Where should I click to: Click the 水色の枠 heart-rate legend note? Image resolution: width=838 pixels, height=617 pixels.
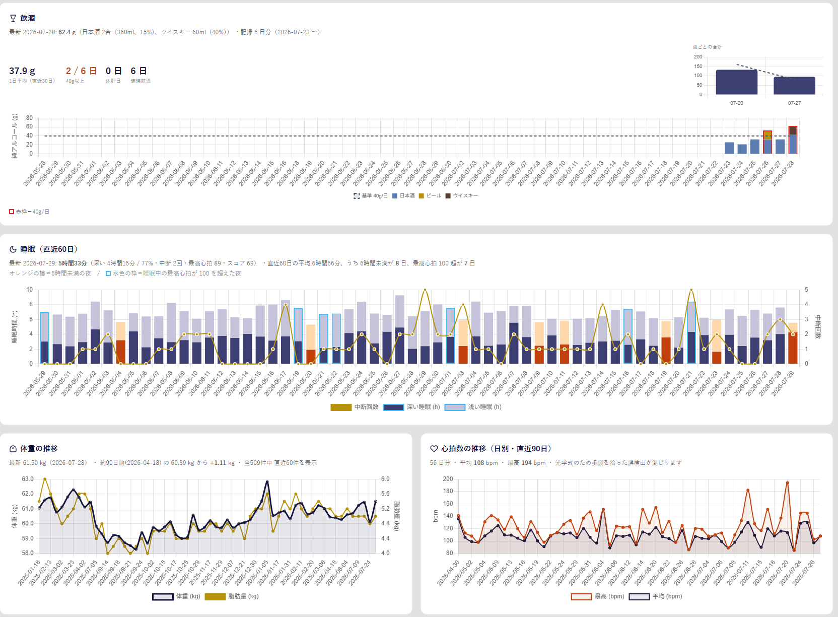tap(173, 273)
